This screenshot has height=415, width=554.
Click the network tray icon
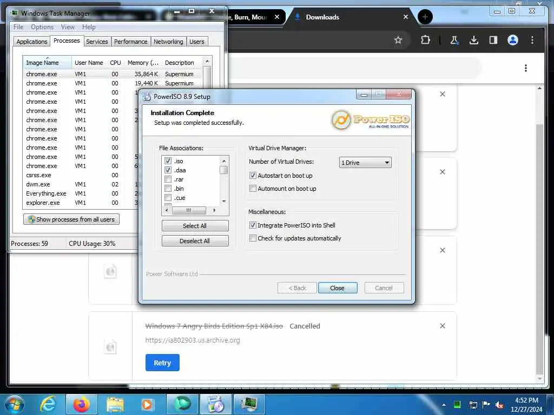point(473,405)
